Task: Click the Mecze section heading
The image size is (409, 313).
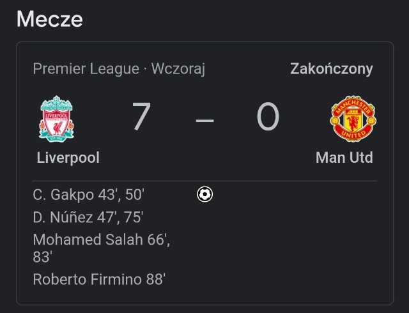Action: click(x=49, y=19)
